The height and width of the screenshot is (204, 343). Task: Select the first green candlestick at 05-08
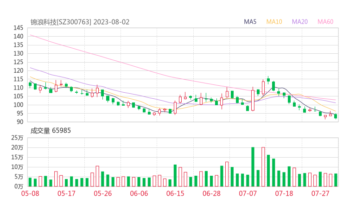click(30, 84)
